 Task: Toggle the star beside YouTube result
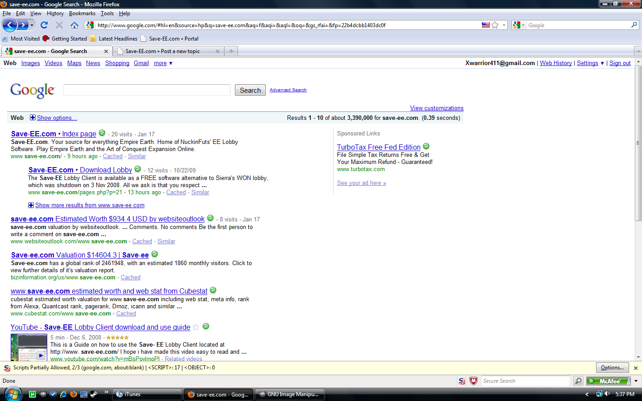pyautogui.click(x=196, y=327)
